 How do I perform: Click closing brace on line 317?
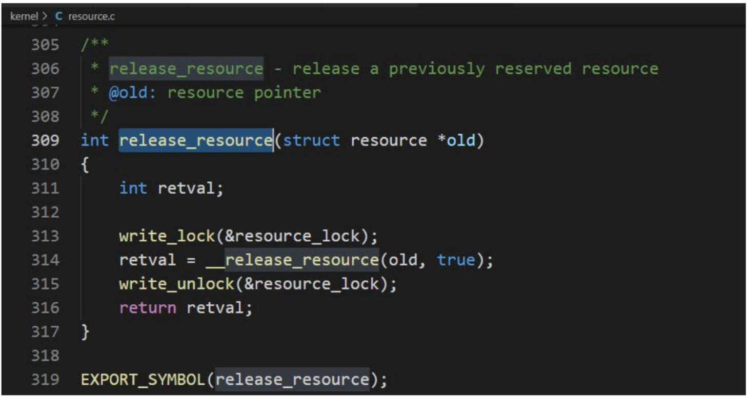(x=85, y=332)
